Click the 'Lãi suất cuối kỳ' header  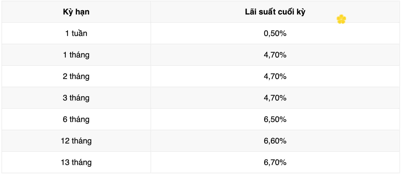click(275, 12)
